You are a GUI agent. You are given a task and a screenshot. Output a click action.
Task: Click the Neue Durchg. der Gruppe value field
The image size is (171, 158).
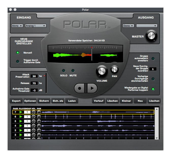pos(153,69)
